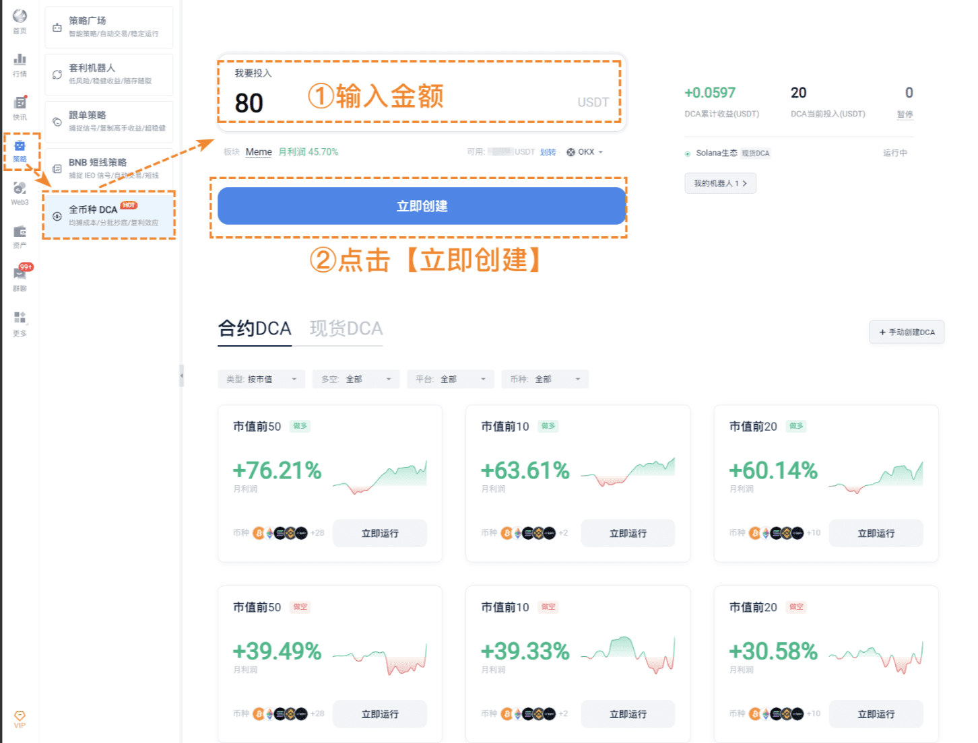Open the 资产 wallet icon
The height and width of the screenshot is (743, 978).
(20, 232)
